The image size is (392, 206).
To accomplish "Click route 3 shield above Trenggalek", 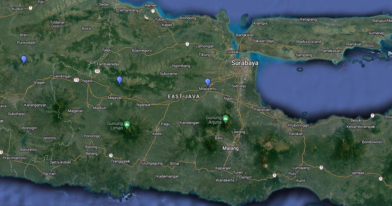I will 111,155.
